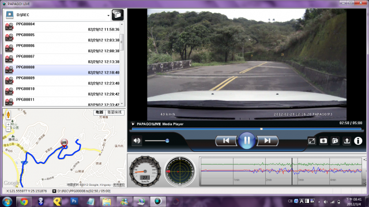Screen dimensions: 369x207
Task: Click the red vehicle position marker on map
Action: [x=64, y=143]
